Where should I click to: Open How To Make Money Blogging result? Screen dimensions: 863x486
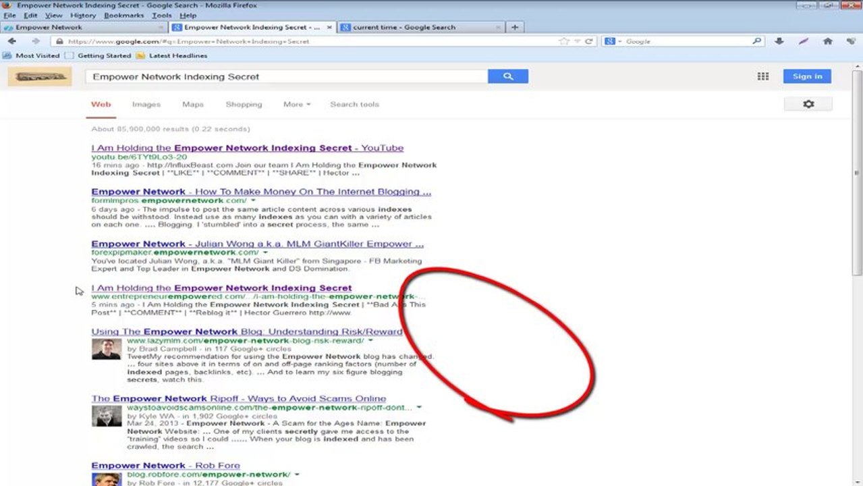pyautogui.click(x=261, y=192)
